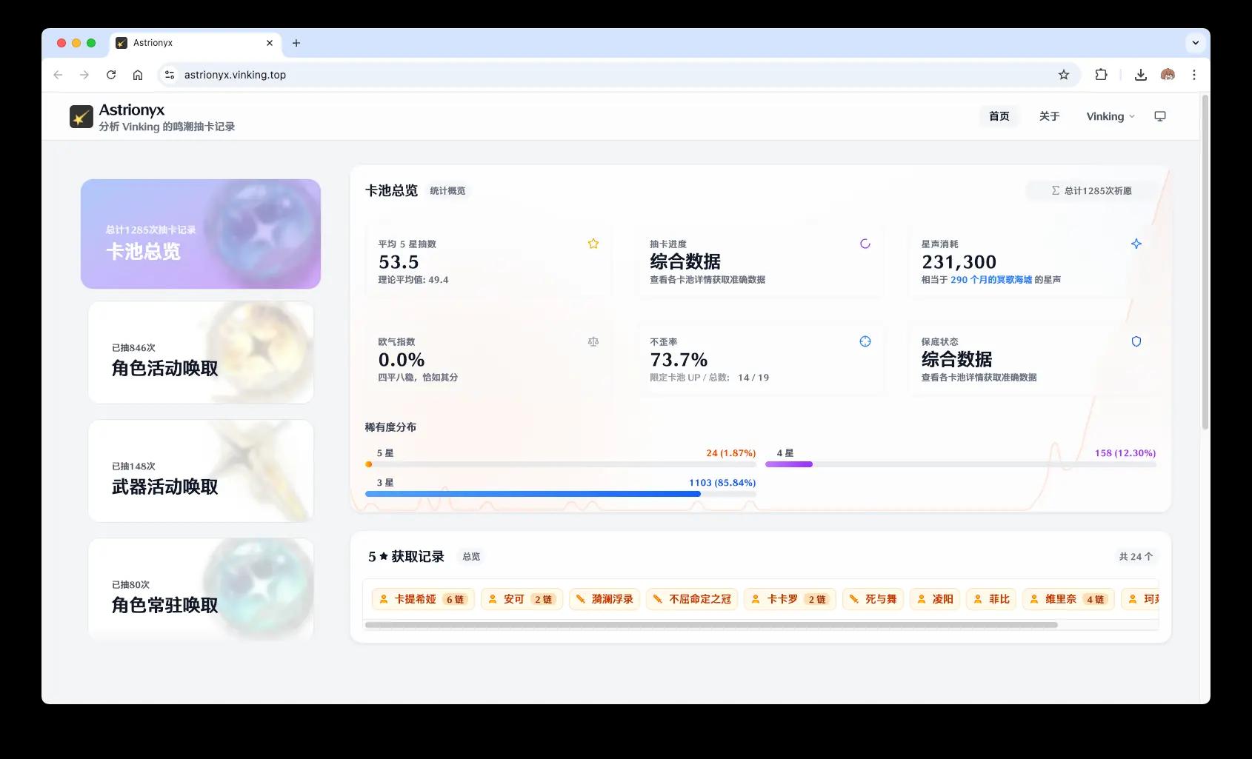
Task: Click the 53.5 average pulls value
Action: (399, 262)
